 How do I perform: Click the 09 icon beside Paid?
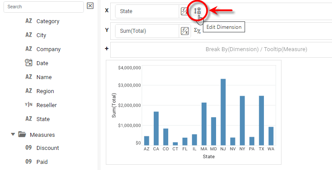29,162
